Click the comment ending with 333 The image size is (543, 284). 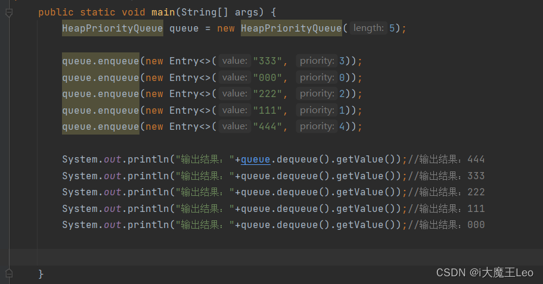click(446, 176)
